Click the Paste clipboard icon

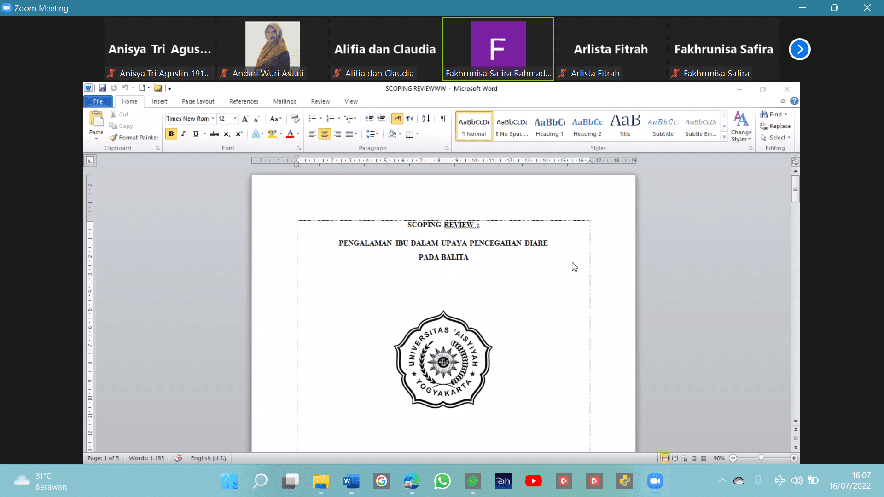96,119
